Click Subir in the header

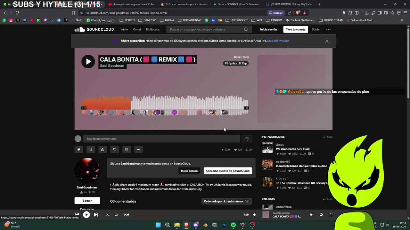point(316,29)
